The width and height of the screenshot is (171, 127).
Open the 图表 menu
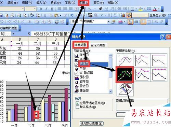click(84, 3)
